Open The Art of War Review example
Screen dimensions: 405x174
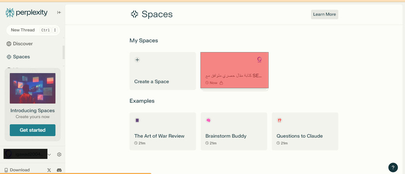163,131
